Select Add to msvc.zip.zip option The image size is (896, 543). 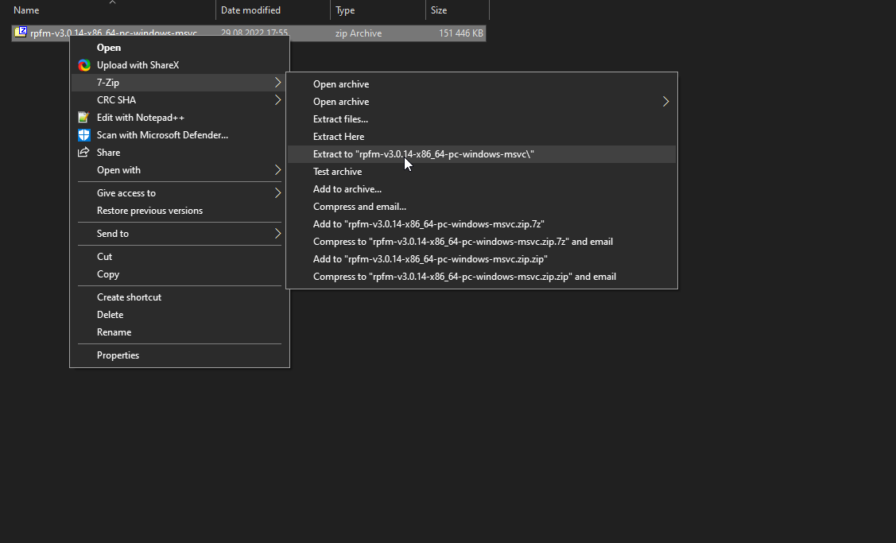[482, 259]
